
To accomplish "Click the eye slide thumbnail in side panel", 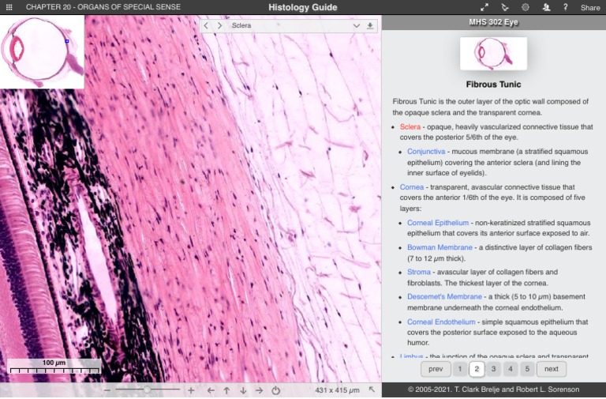I will [x=493, y=54].
